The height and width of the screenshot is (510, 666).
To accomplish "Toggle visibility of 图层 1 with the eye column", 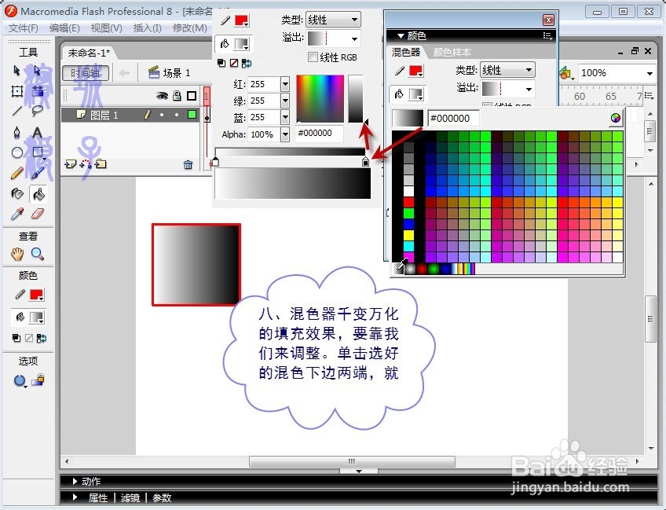I will [x=163, y=114].
